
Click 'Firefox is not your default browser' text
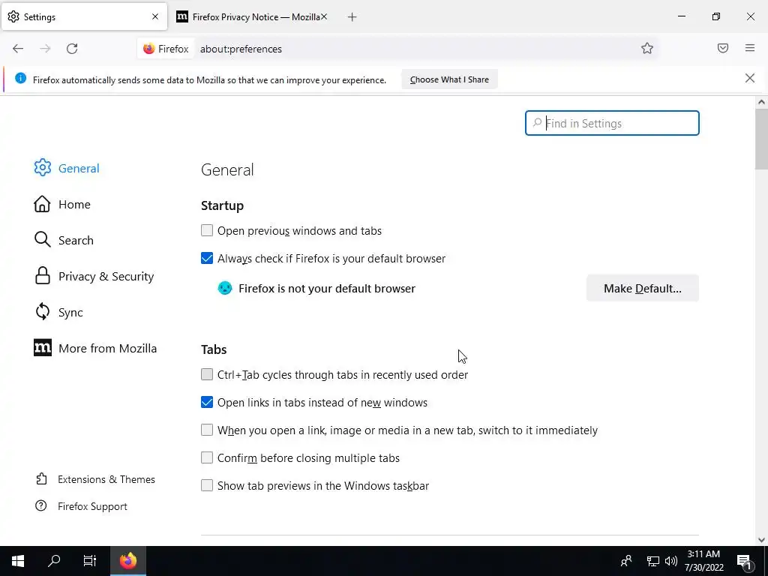coord(327,289)
